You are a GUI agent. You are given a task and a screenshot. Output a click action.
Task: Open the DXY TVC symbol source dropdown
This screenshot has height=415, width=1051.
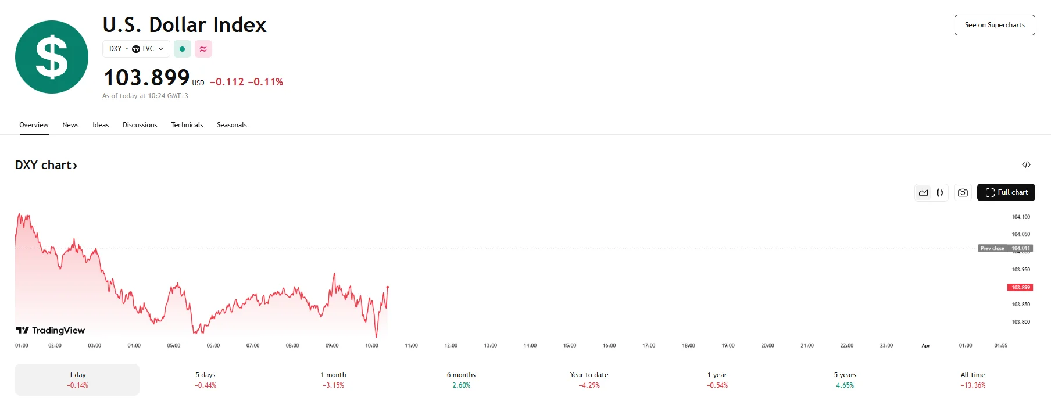tap(137, 49)
